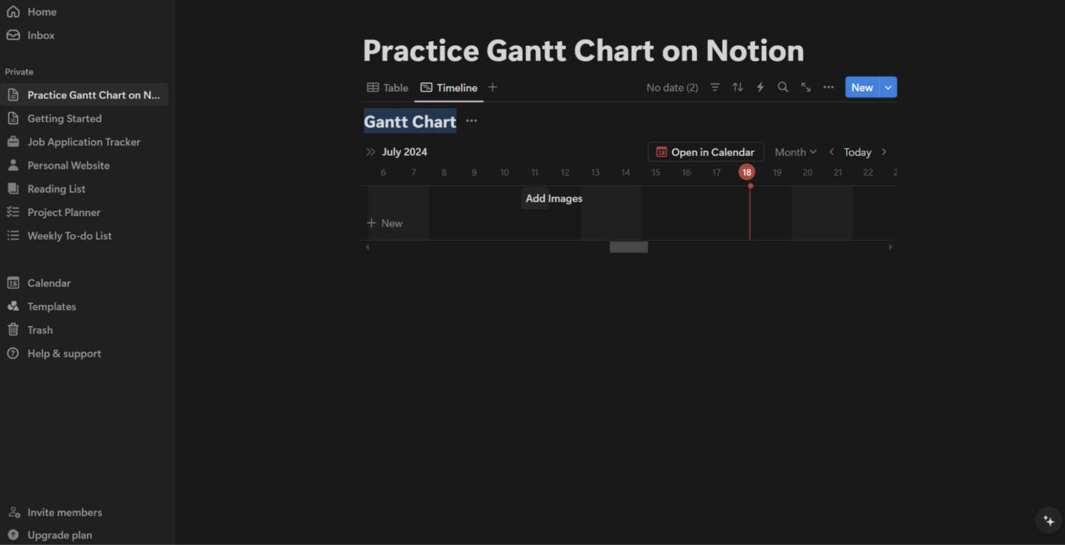Screen dimensions: 1065x545
Task: Open automations via the lightning bolt icon
Action: 760,87
